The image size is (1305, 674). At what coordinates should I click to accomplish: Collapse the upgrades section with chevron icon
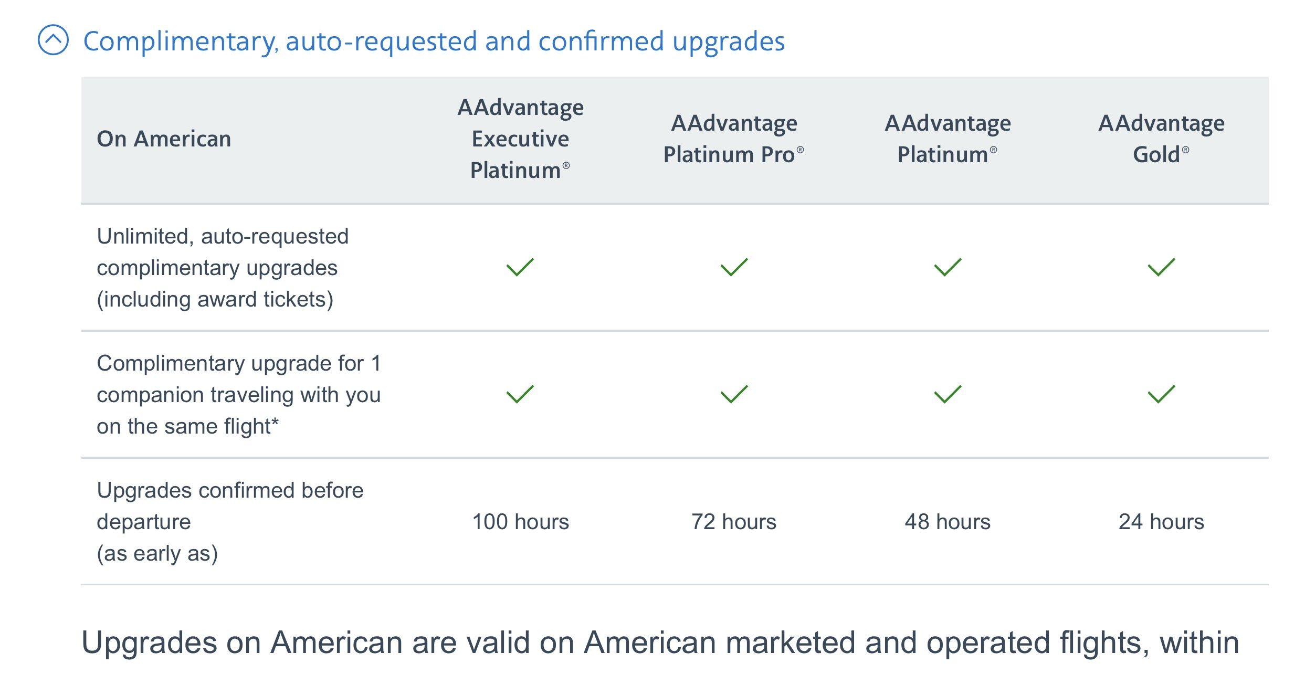(x=53, y=40)
